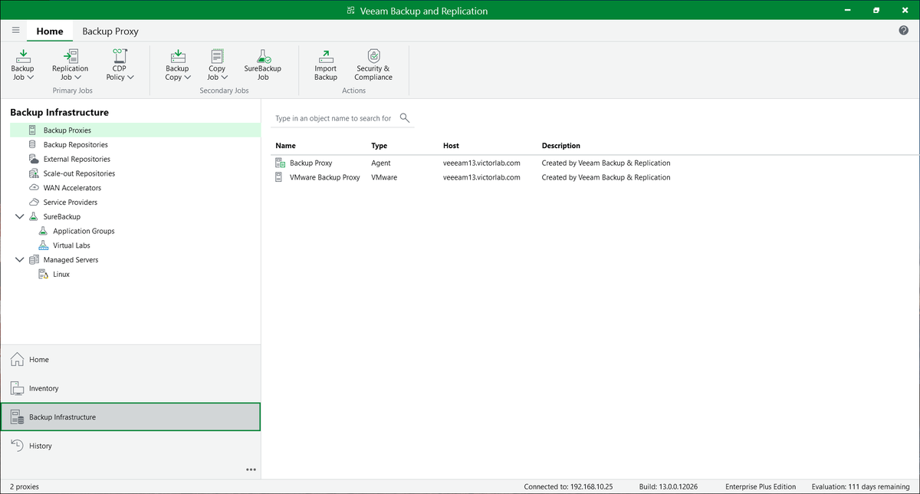The height and width of the screenshot is (494, 920).
Task: Collapse the SureBackup tree node
Action: tap(19, 217)
